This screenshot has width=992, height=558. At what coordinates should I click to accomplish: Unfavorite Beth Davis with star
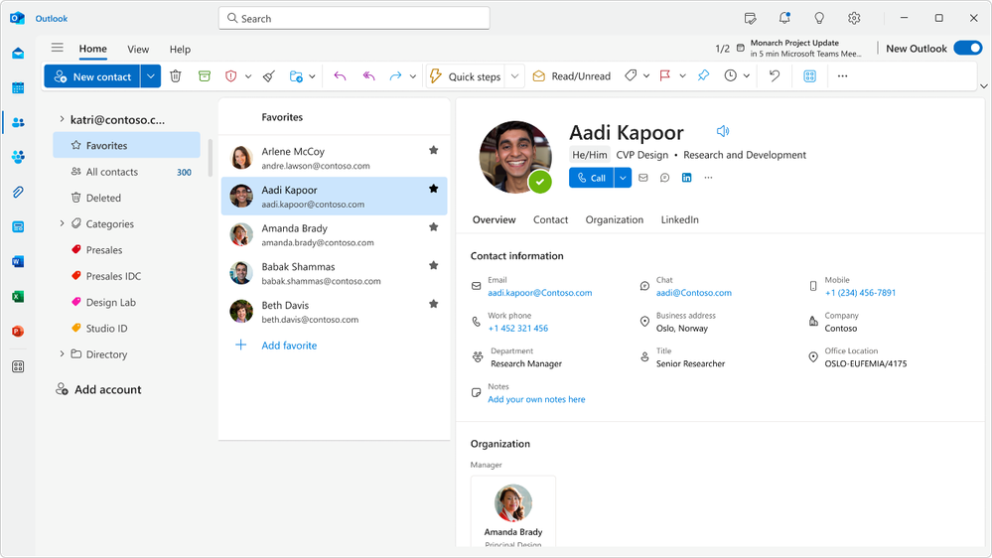pyautogui.click(x=433, y=304)
